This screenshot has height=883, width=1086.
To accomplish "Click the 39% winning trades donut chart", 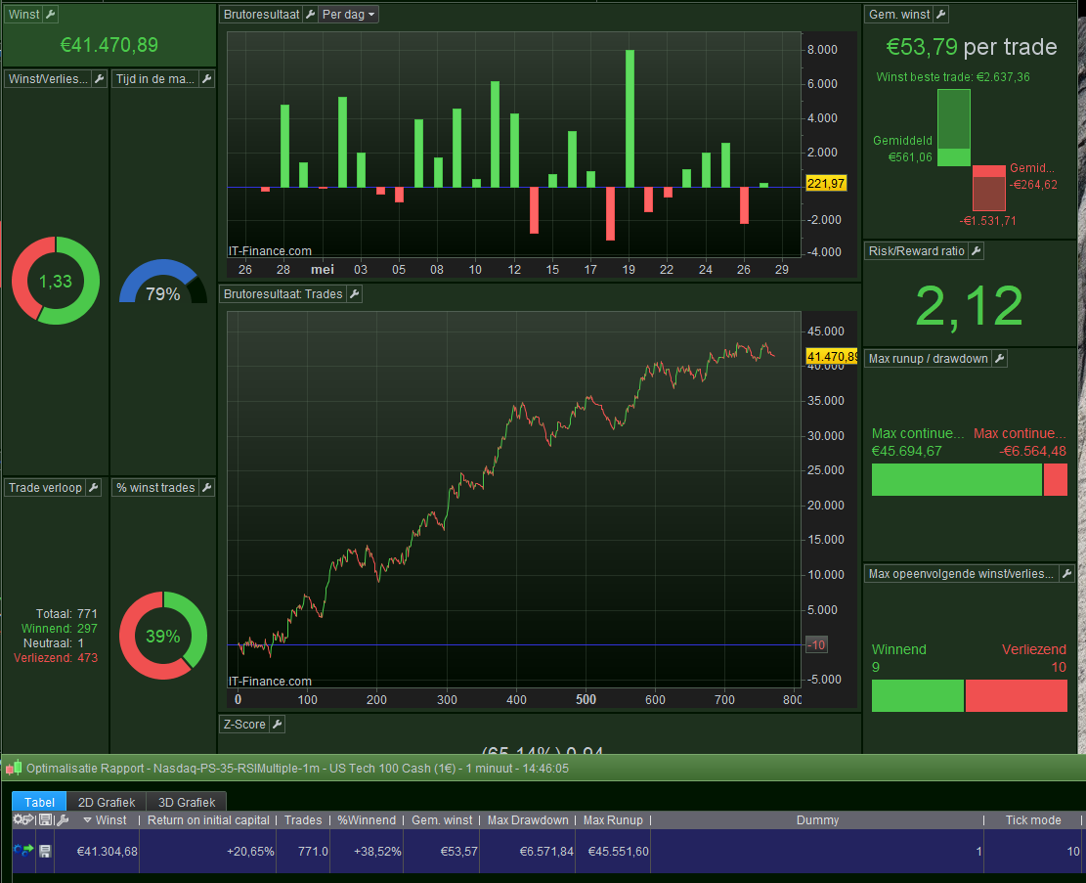I will [x=163, y=636].
